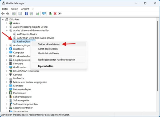Select the Softwaregeräte row
160x117 pixels.
tap(21, 101)
